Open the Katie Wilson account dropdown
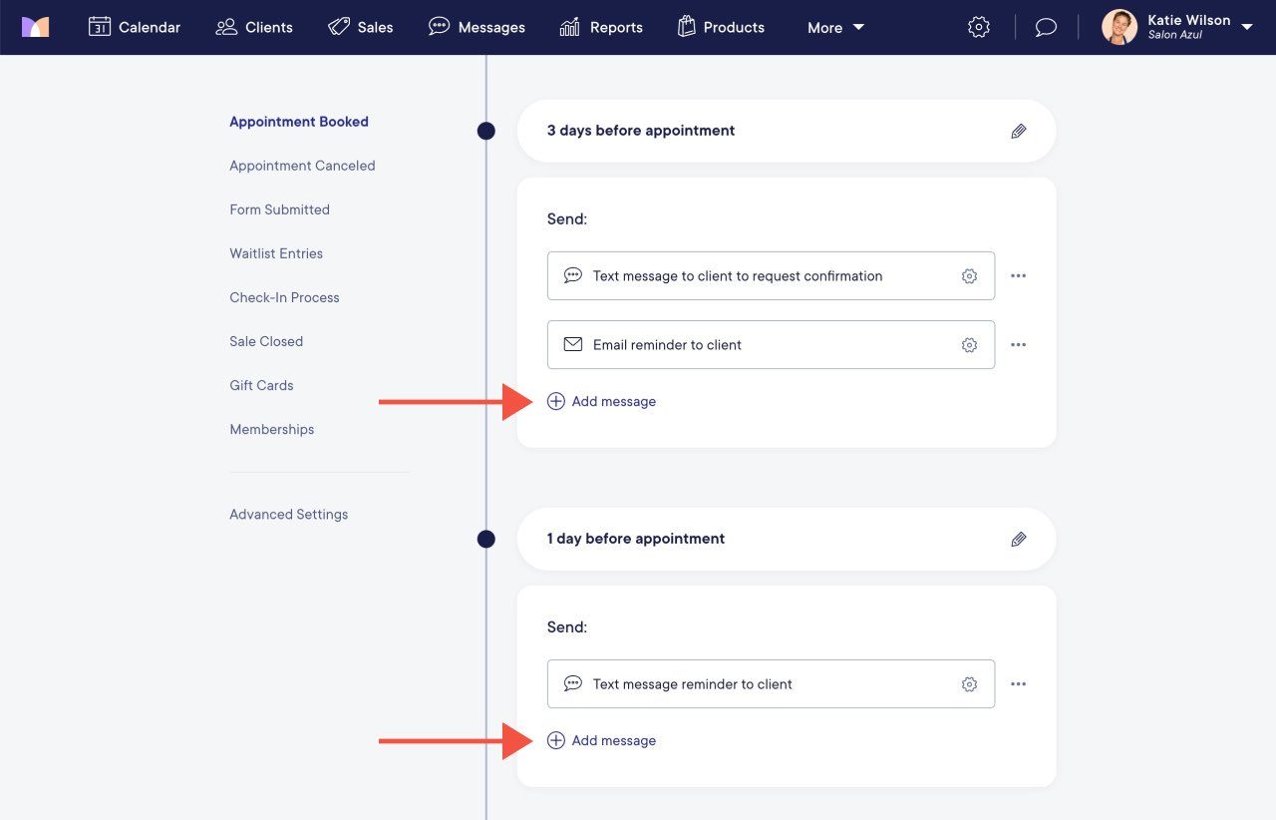 tap(1176, 27)
